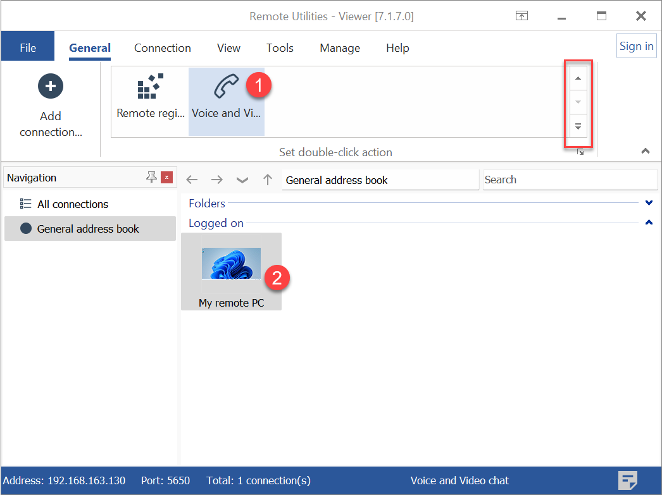The image size is (662, 495).
Task: Select the My remote PC thumbnail
Action: 231,264
